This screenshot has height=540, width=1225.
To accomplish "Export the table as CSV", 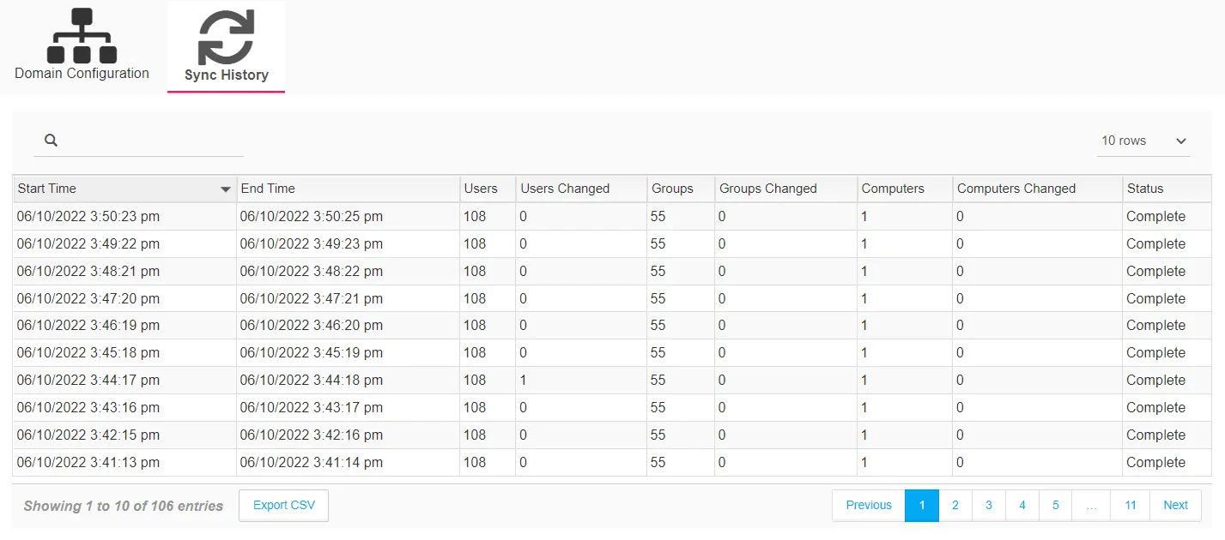I will [x=284, y=505].
